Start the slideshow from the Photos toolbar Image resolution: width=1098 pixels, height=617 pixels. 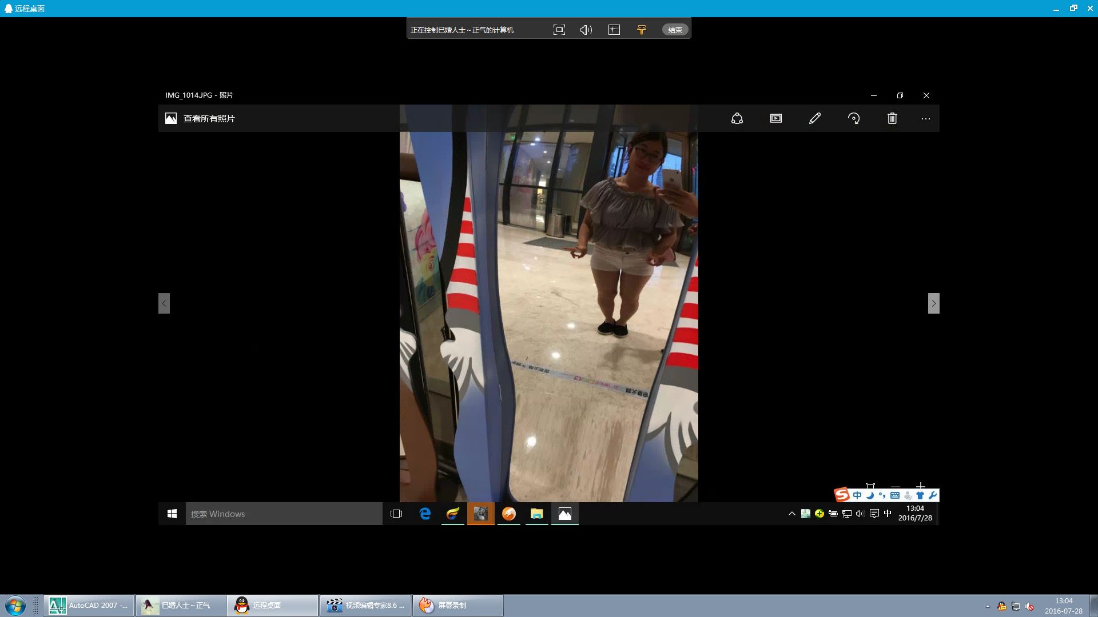point(776,118)
